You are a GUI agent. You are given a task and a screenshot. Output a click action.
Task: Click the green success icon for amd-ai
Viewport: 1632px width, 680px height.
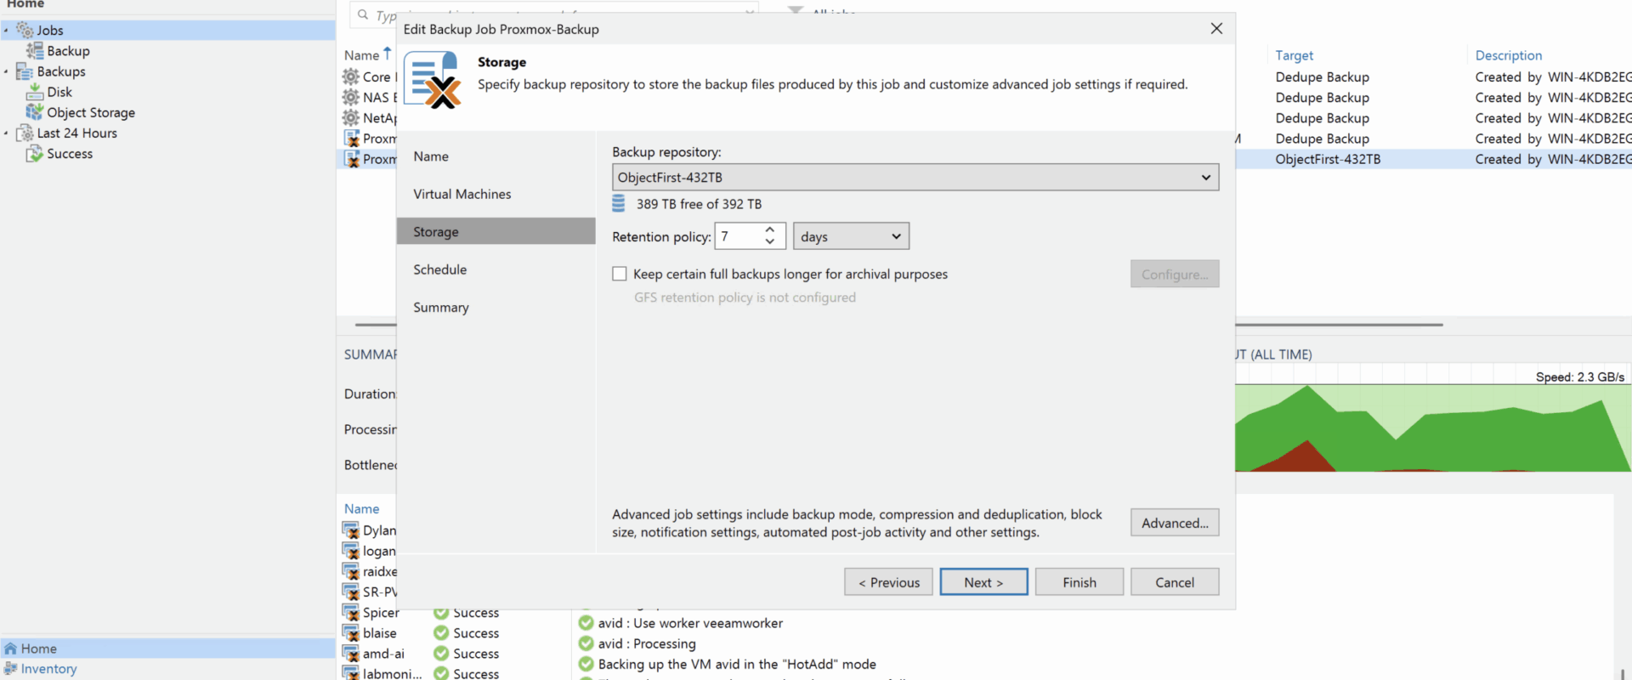click(x=441, y=653)
